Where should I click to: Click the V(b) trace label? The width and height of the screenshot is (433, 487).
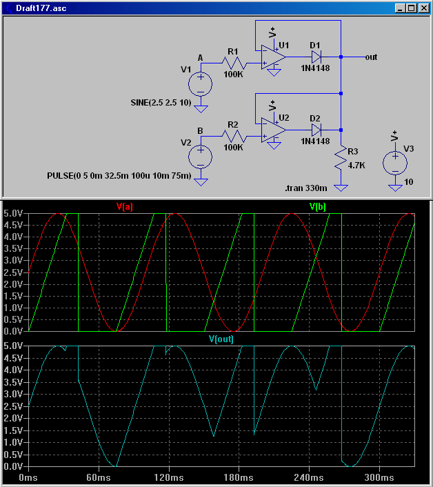[x=318, y=206]
